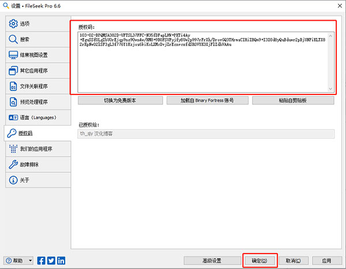The height and width of the screenshot is (269, 346).
Task: Open the LinkedIn page icon
Action: pos(61,260)
